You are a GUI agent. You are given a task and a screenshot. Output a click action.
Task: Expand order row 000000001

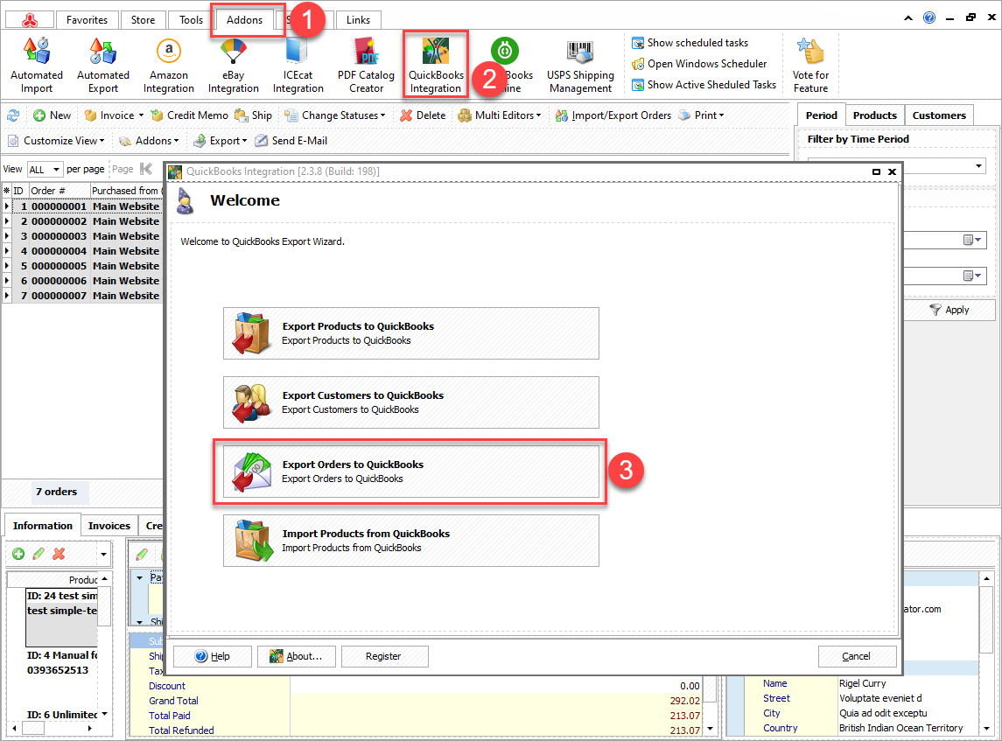[7, 206]
